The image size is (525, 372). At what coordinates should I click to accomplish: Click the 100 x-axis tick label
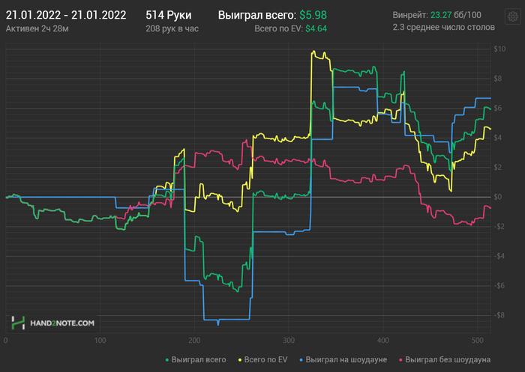point(100,341)
